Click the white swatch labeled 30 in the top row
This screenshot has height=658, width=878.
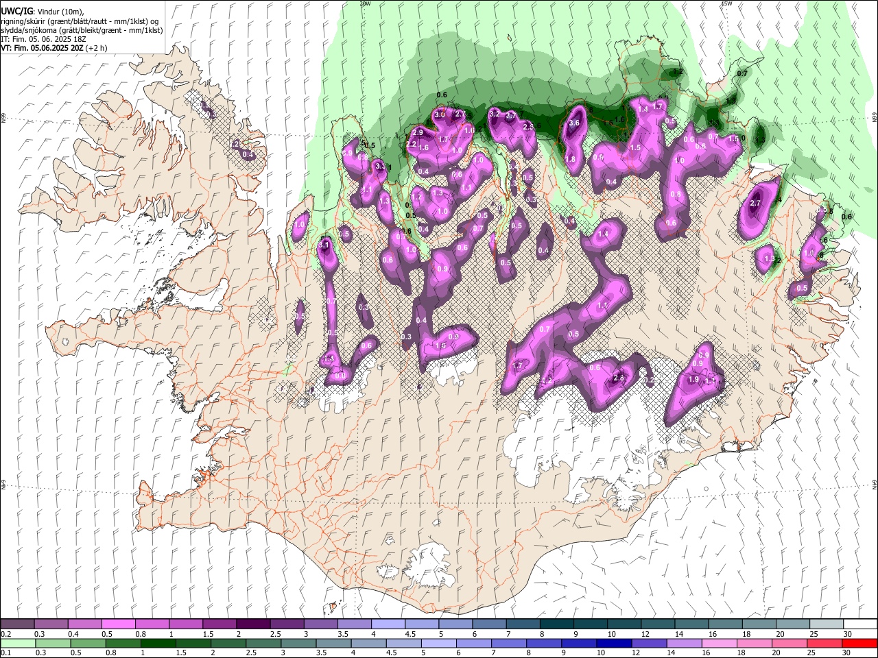coord(859,624)
